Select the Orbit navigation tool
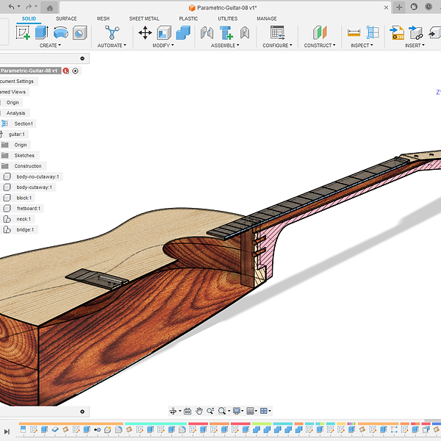The image size is (441, 441). [x=173, y=411]
